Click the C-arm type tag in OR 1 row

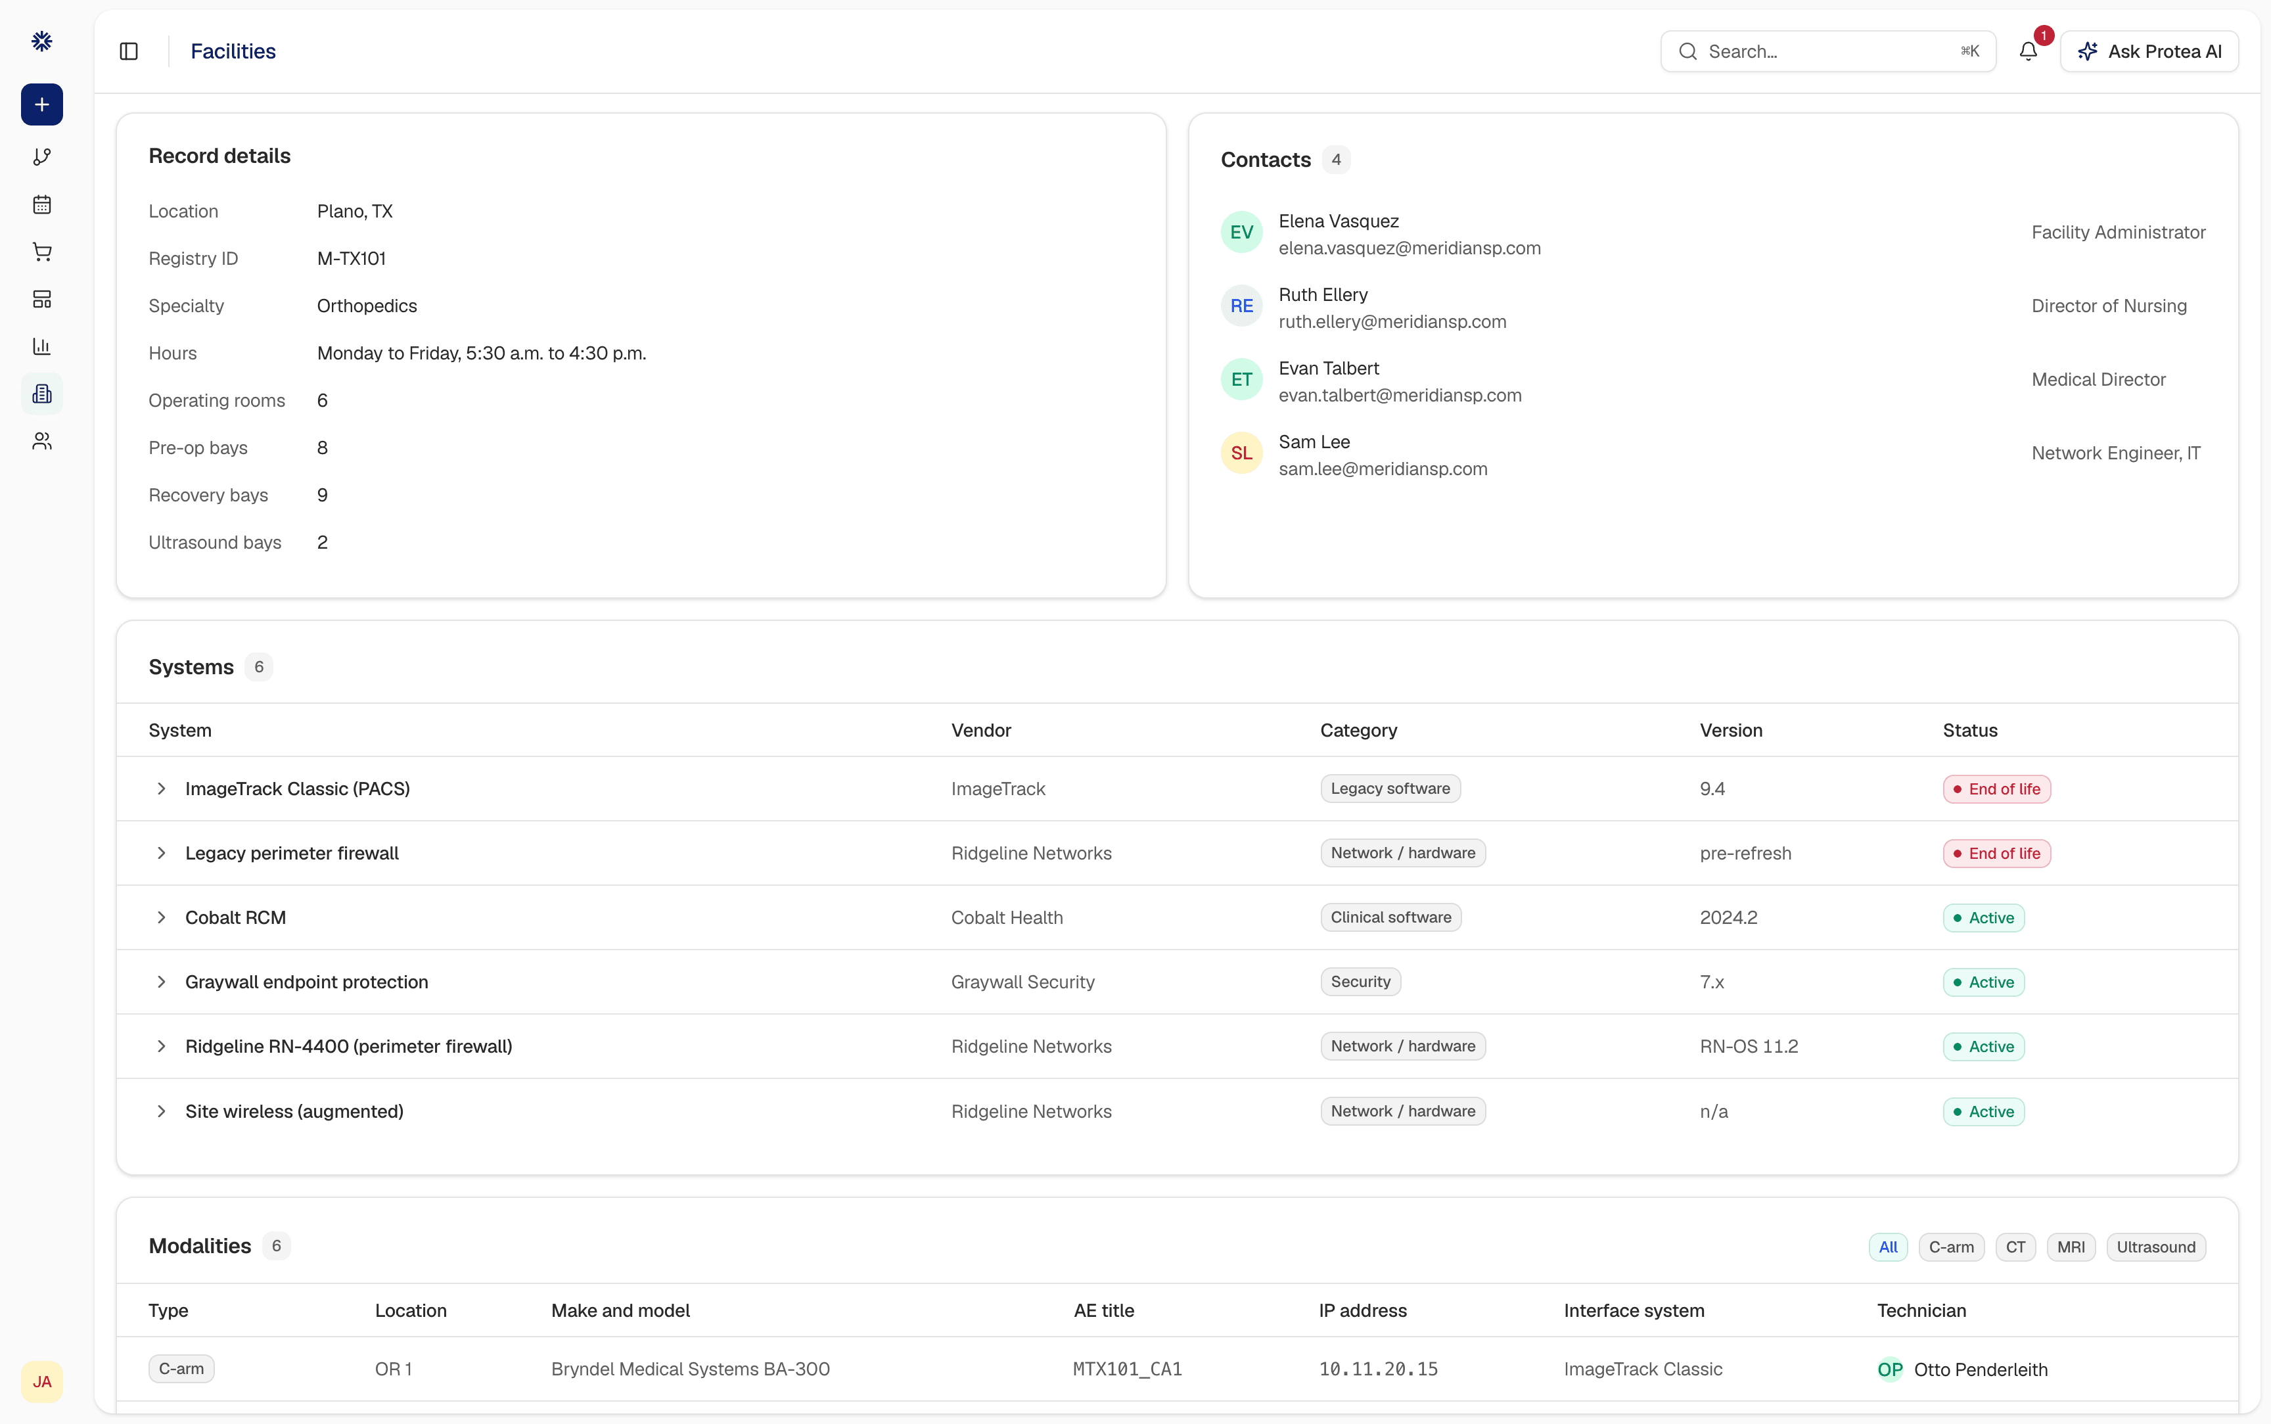pyautogui.click(x=181, y=1368)
